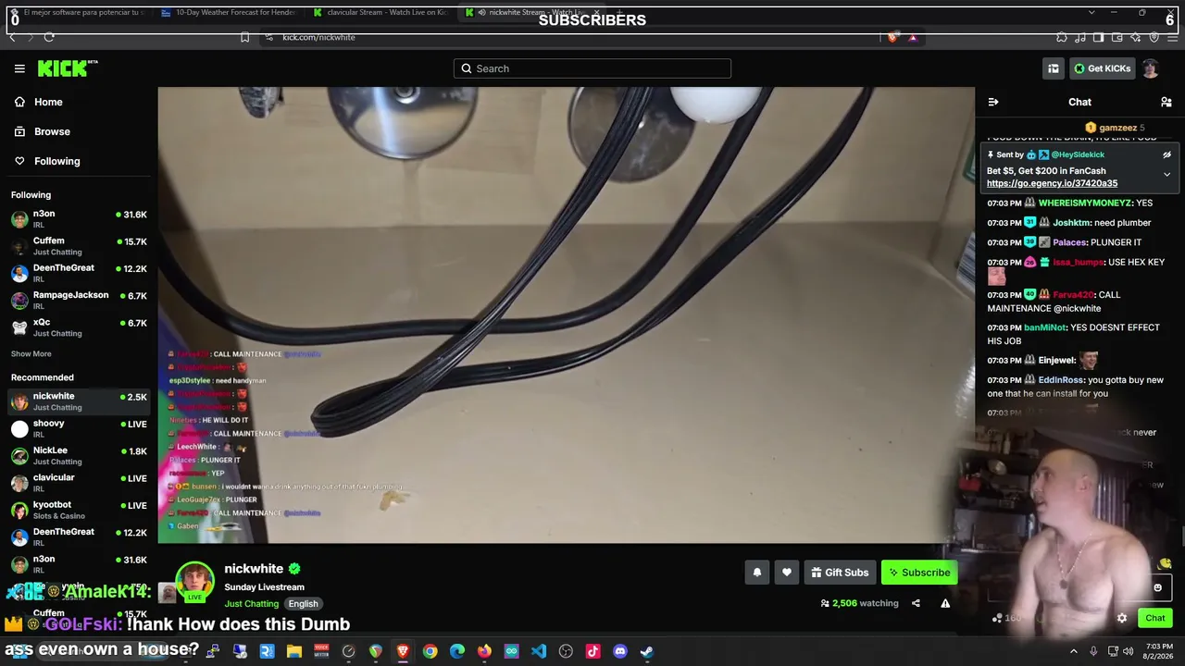Screen dimensions: 1185x666
Task: Click the Get KICKs button
Action: pyautogui.click(x=1102, y=68)
